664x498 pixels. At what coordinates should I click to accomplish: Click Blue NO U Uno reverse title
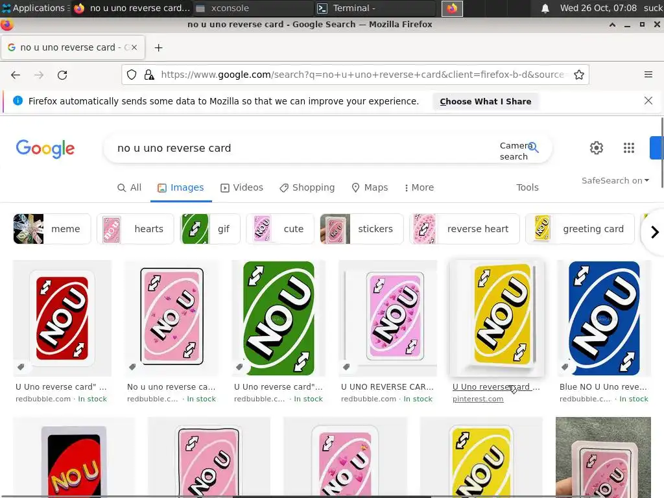point(603,387)
